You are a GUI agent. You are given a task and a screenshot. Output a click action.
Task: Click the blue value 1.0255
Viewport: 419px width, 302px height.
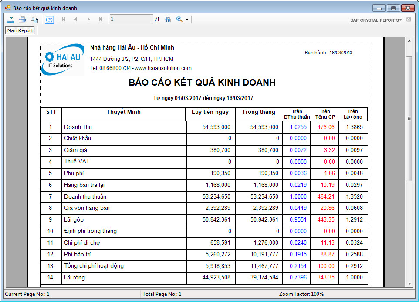[x=298, y=127]
